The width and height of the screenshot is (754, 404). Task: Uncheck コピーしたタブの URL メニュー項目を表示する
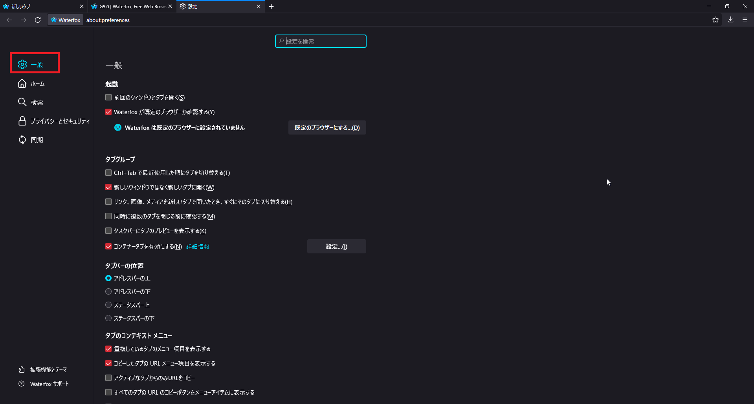108,363
